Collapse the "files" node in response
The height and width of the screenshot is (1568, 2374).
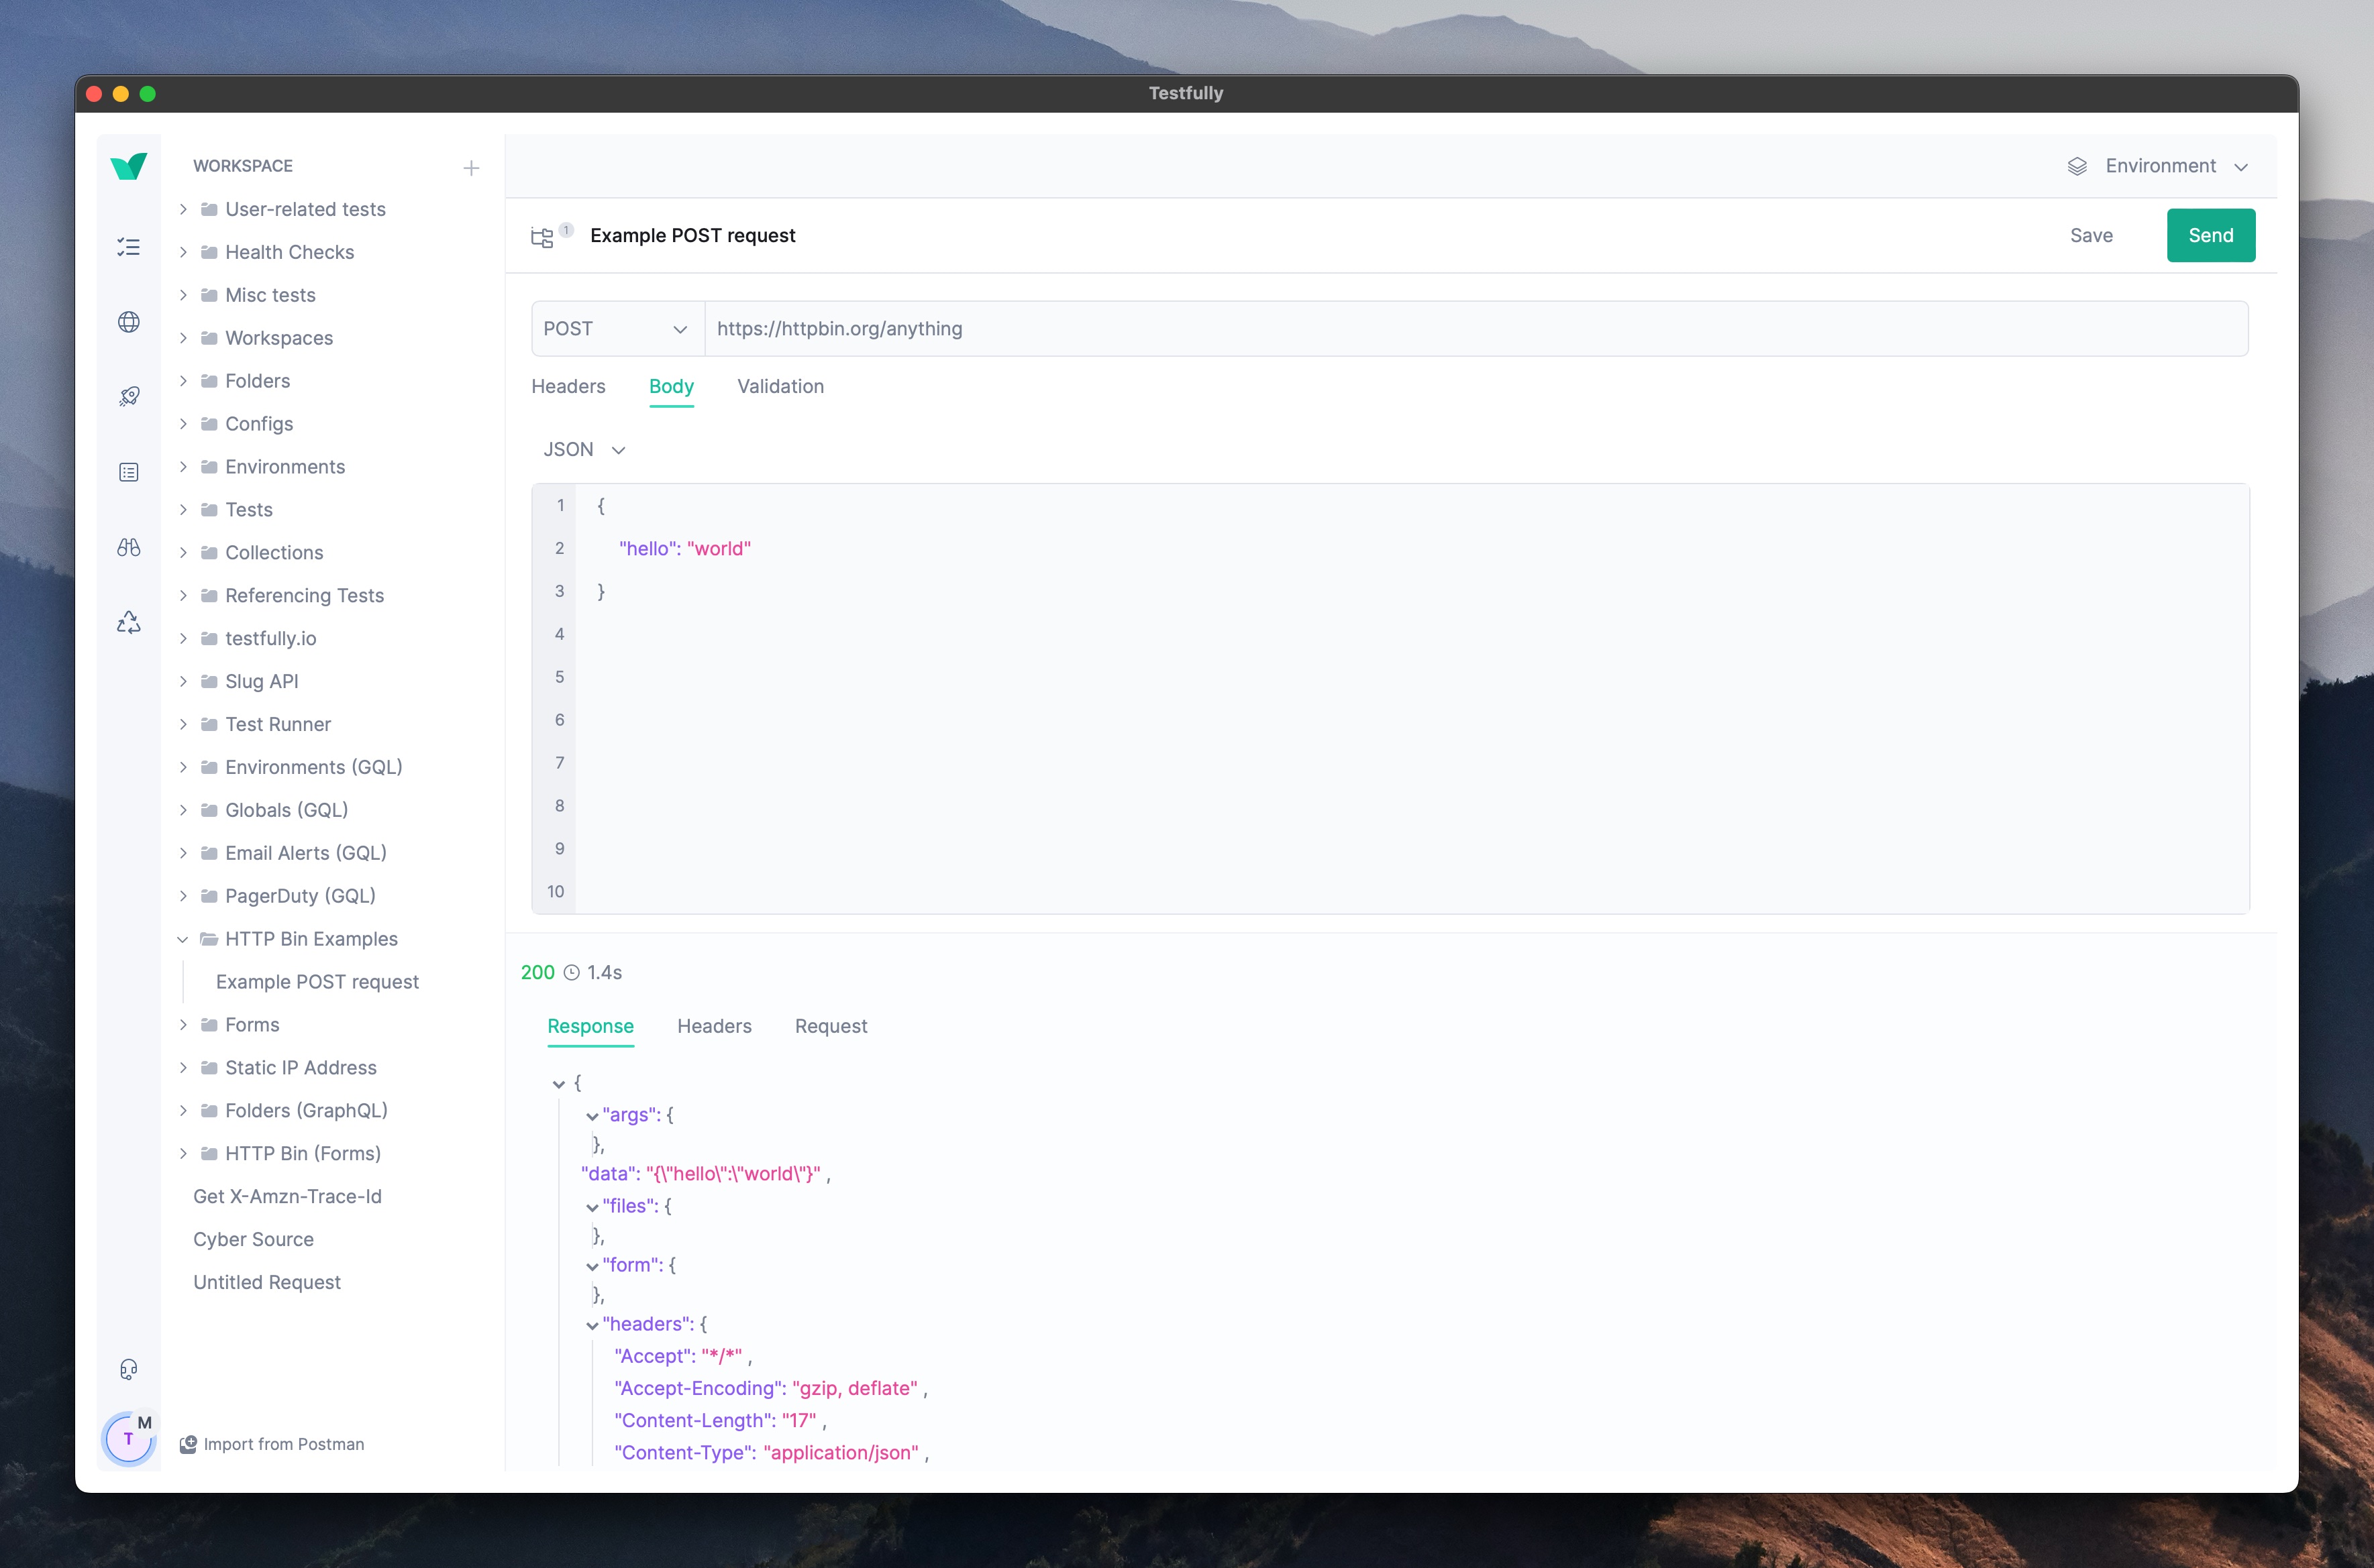pos(592,1207)
